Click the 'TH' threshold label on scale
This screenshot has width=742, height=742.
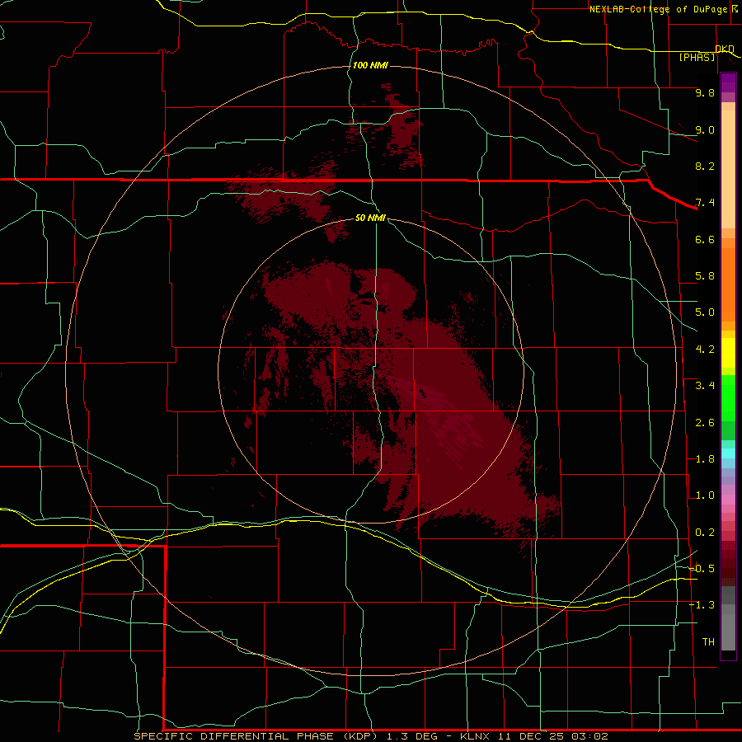[x=708, y=642]
